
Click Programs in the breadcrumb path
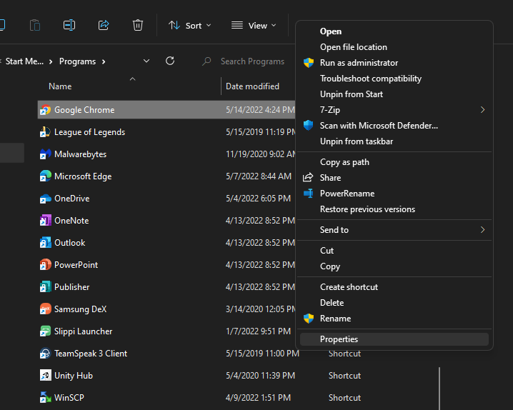pyautogui.click(x=78, y=61)
